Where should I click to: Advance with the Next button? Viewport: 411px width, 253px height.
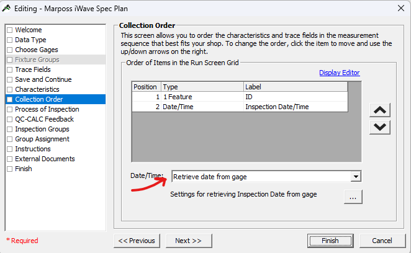tap(189, 241)
